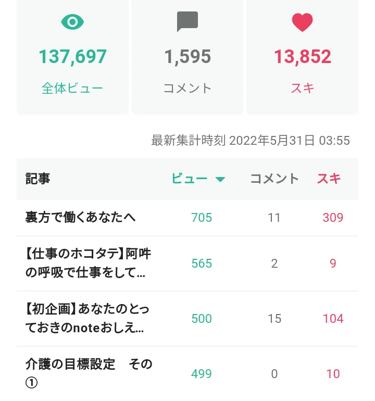Open article 介護の目標設定 その①
The image size is (375, 401).
pos(89,373)
